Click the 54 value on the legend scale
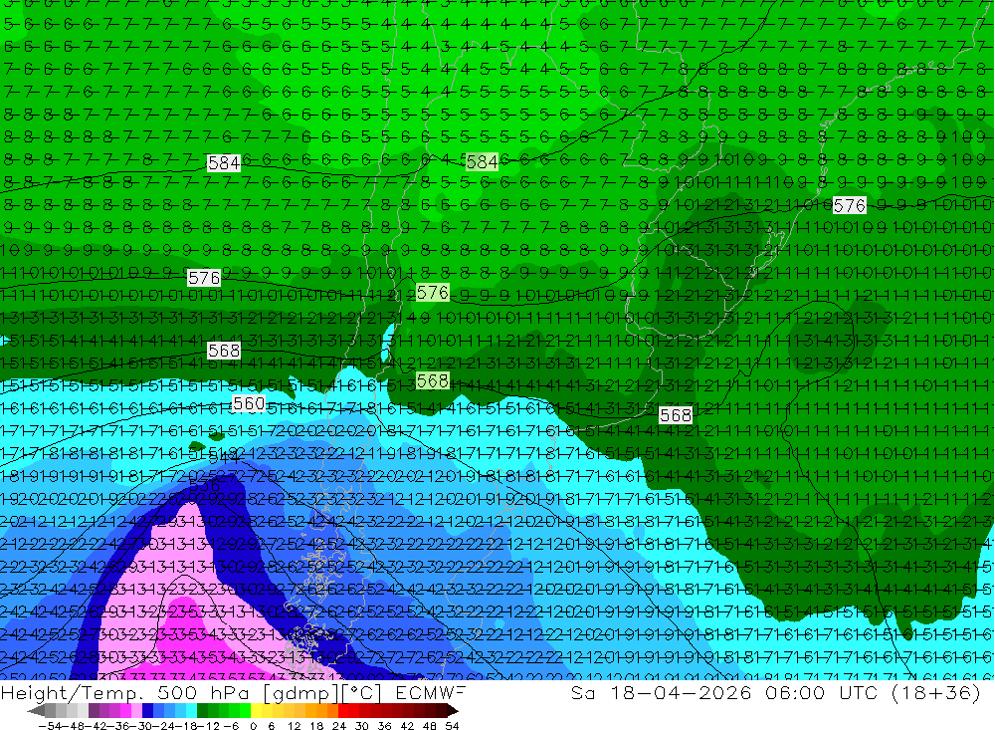Screen dimensions: 995x730 coord(452,726)
